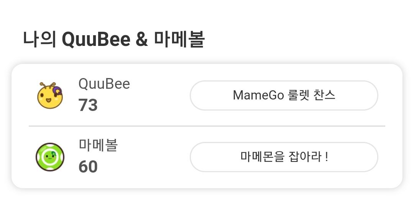Click the divider line between the two rows
Screen dimensions: 414x207
pos(207,126)
